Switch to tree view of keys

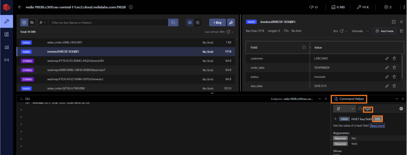point(198,23)
